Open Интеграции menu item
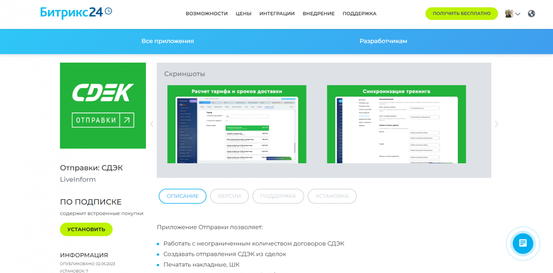553x273 pixels. [277, 13]
